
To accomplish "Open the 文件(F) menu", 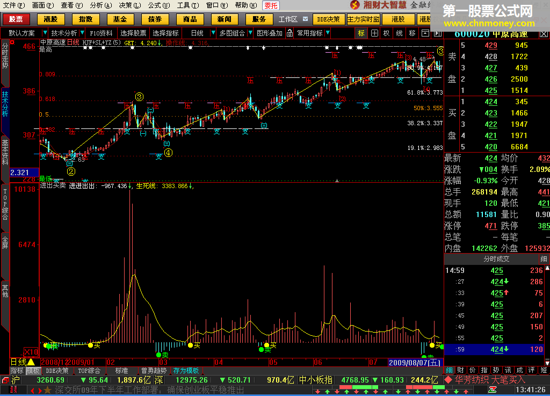I will 13,5.
